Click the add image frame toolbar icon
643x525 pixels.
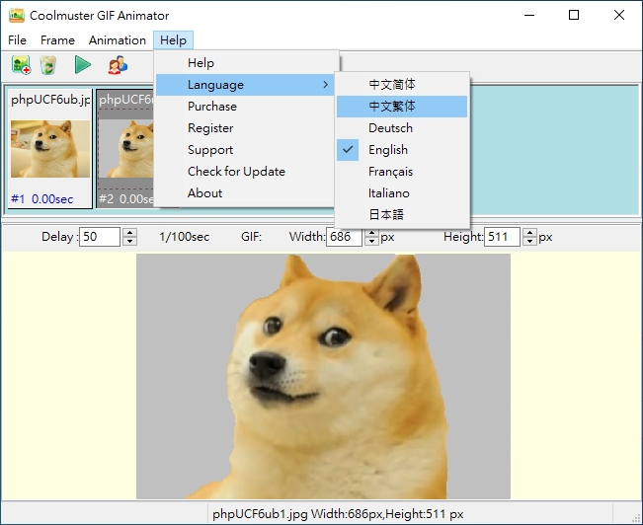pyautogui.click(x=22, y=65)
